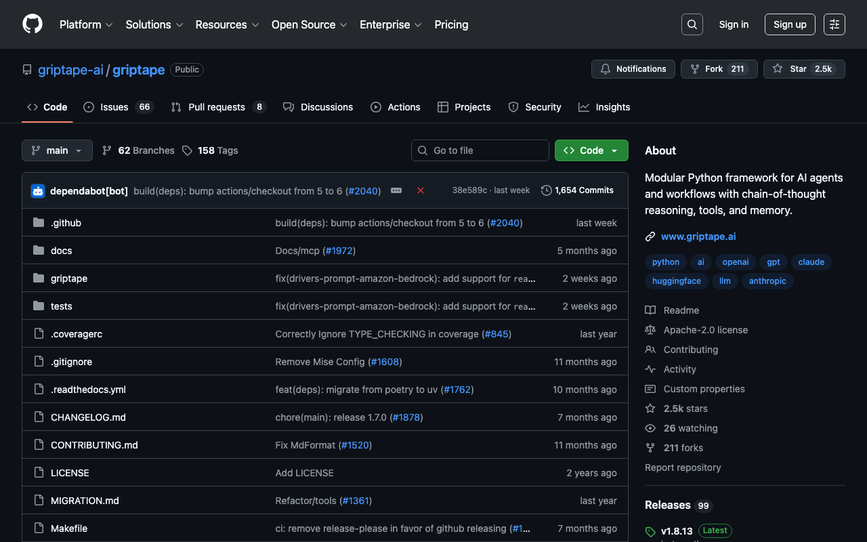Expand the commit message ellipsis icon

pyautogui.click(x=396, y=191)
